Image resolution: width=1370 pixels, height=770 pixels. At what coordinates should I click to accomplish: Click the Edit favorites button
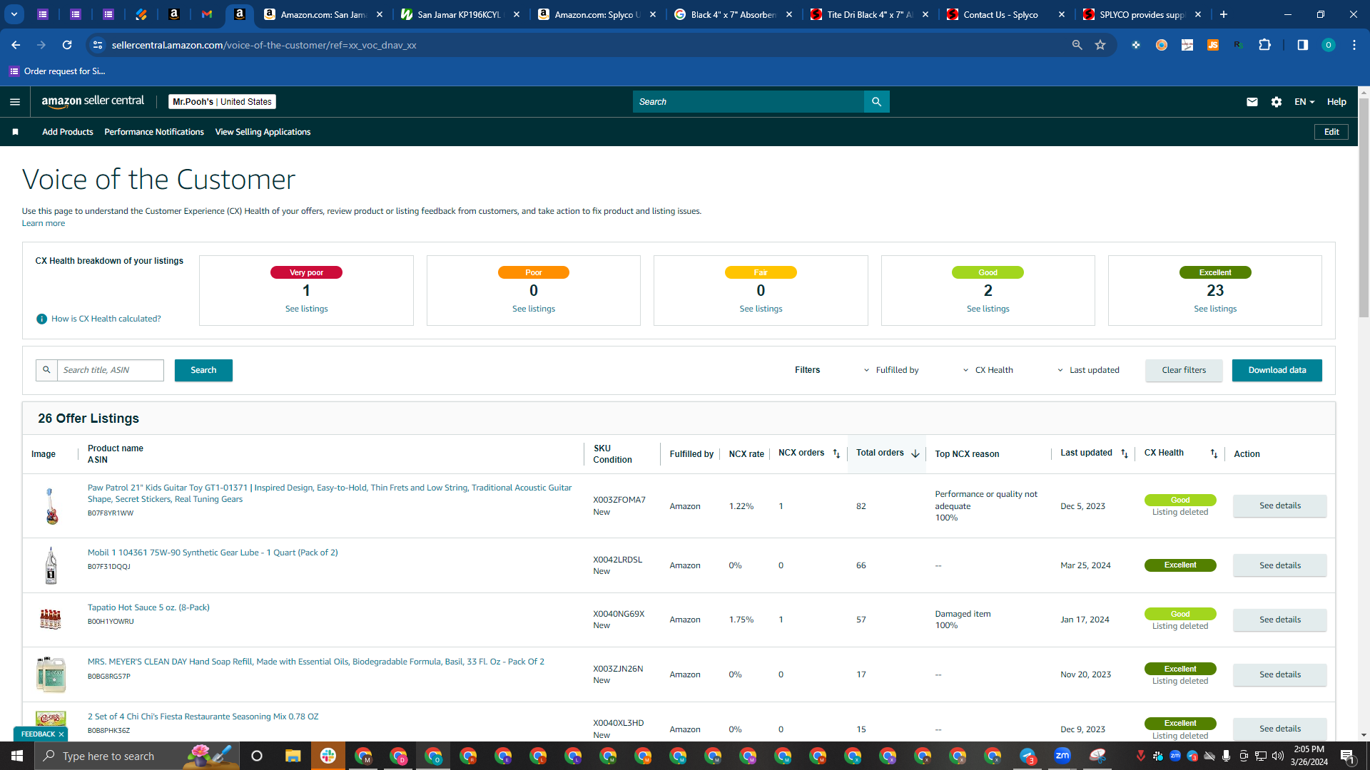(x=1331, y=132)
